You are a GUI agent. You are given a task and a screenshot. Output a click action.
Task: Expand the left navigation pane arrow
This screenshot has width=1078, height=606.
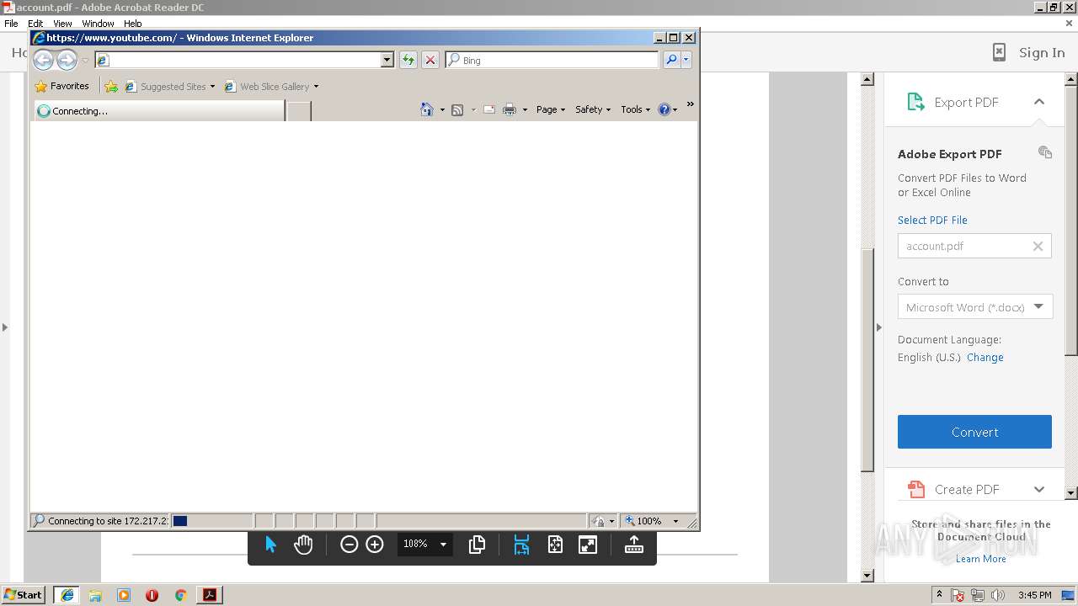pyautogui.click(x=4, y=327)
